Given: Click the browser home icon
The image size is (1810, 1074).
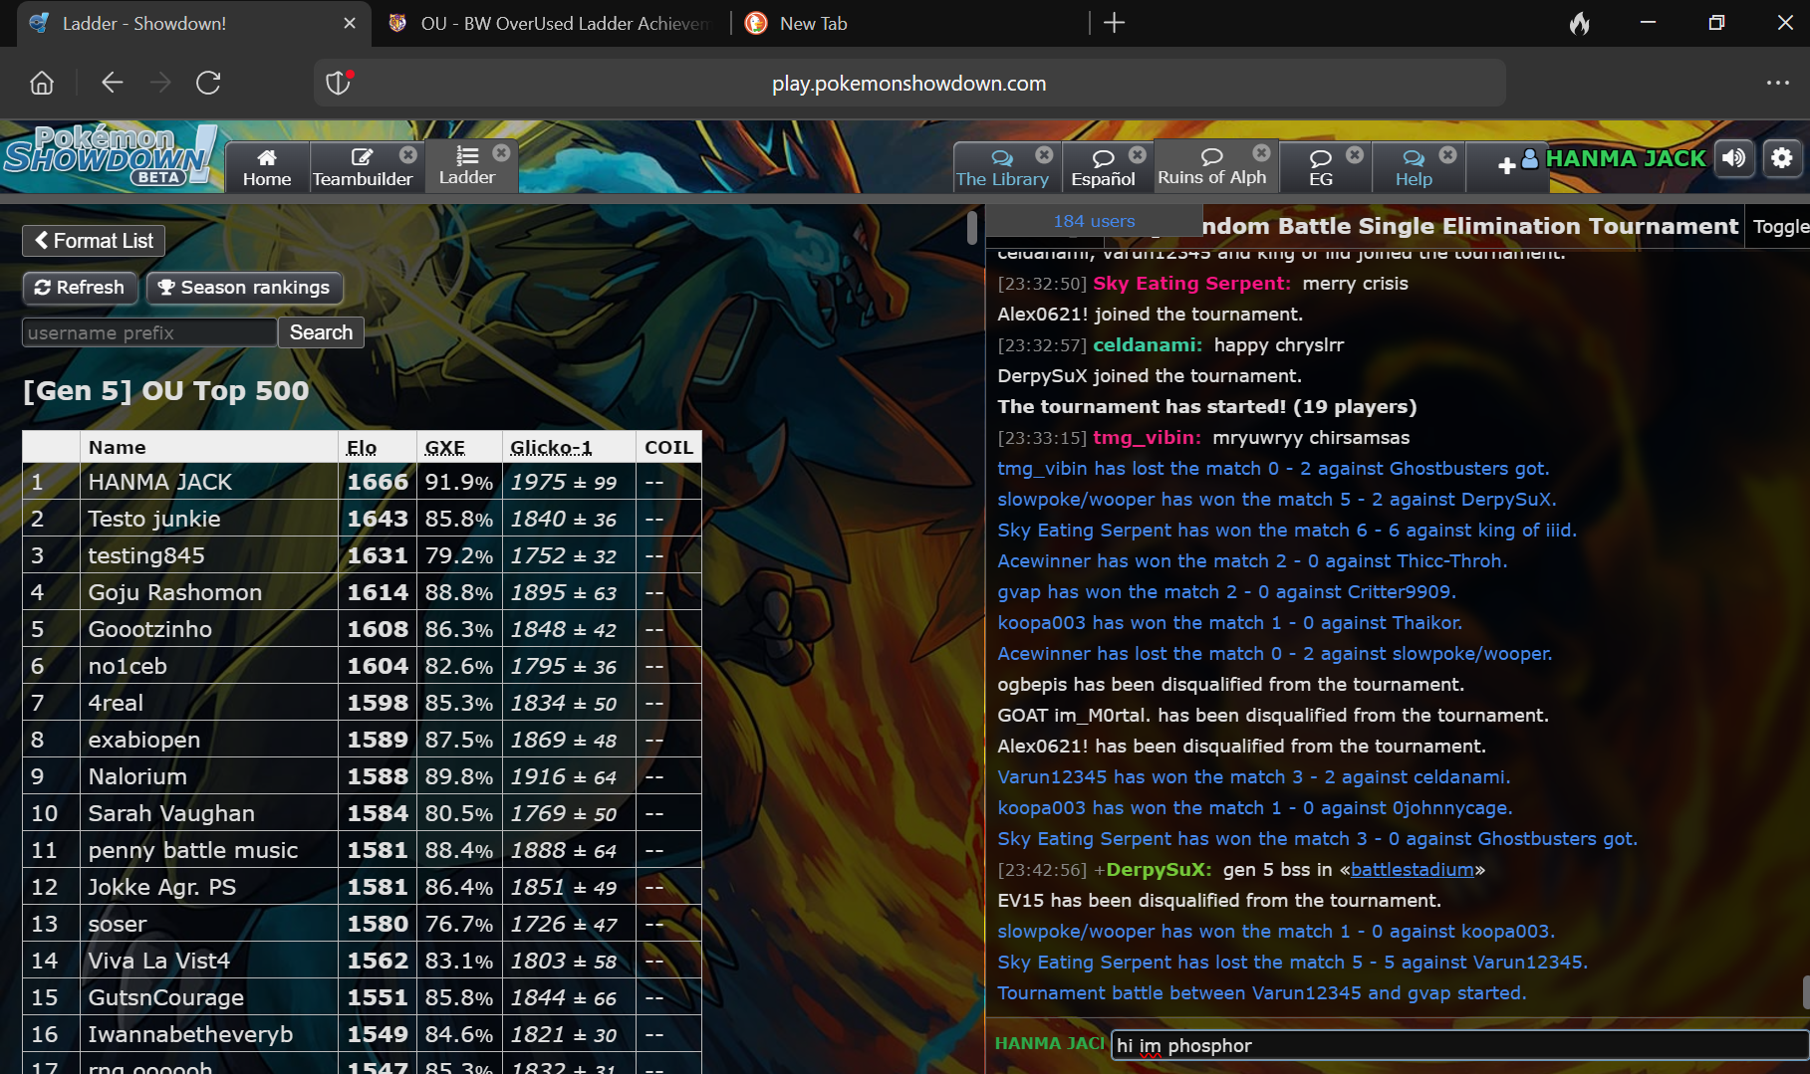Looking at the screenshot, I should click(42, 83).
